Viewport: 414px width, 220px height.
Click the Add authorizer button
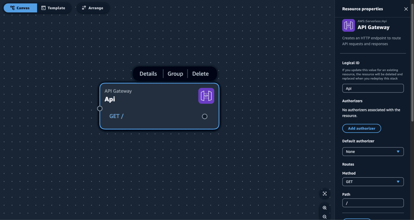pyautogui.click(x=362, y=128)
